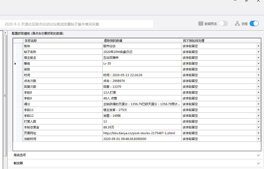Screen dimensions: 264x169
Task: Click the 字段名称 column header
Action: (x=63, y=41)
